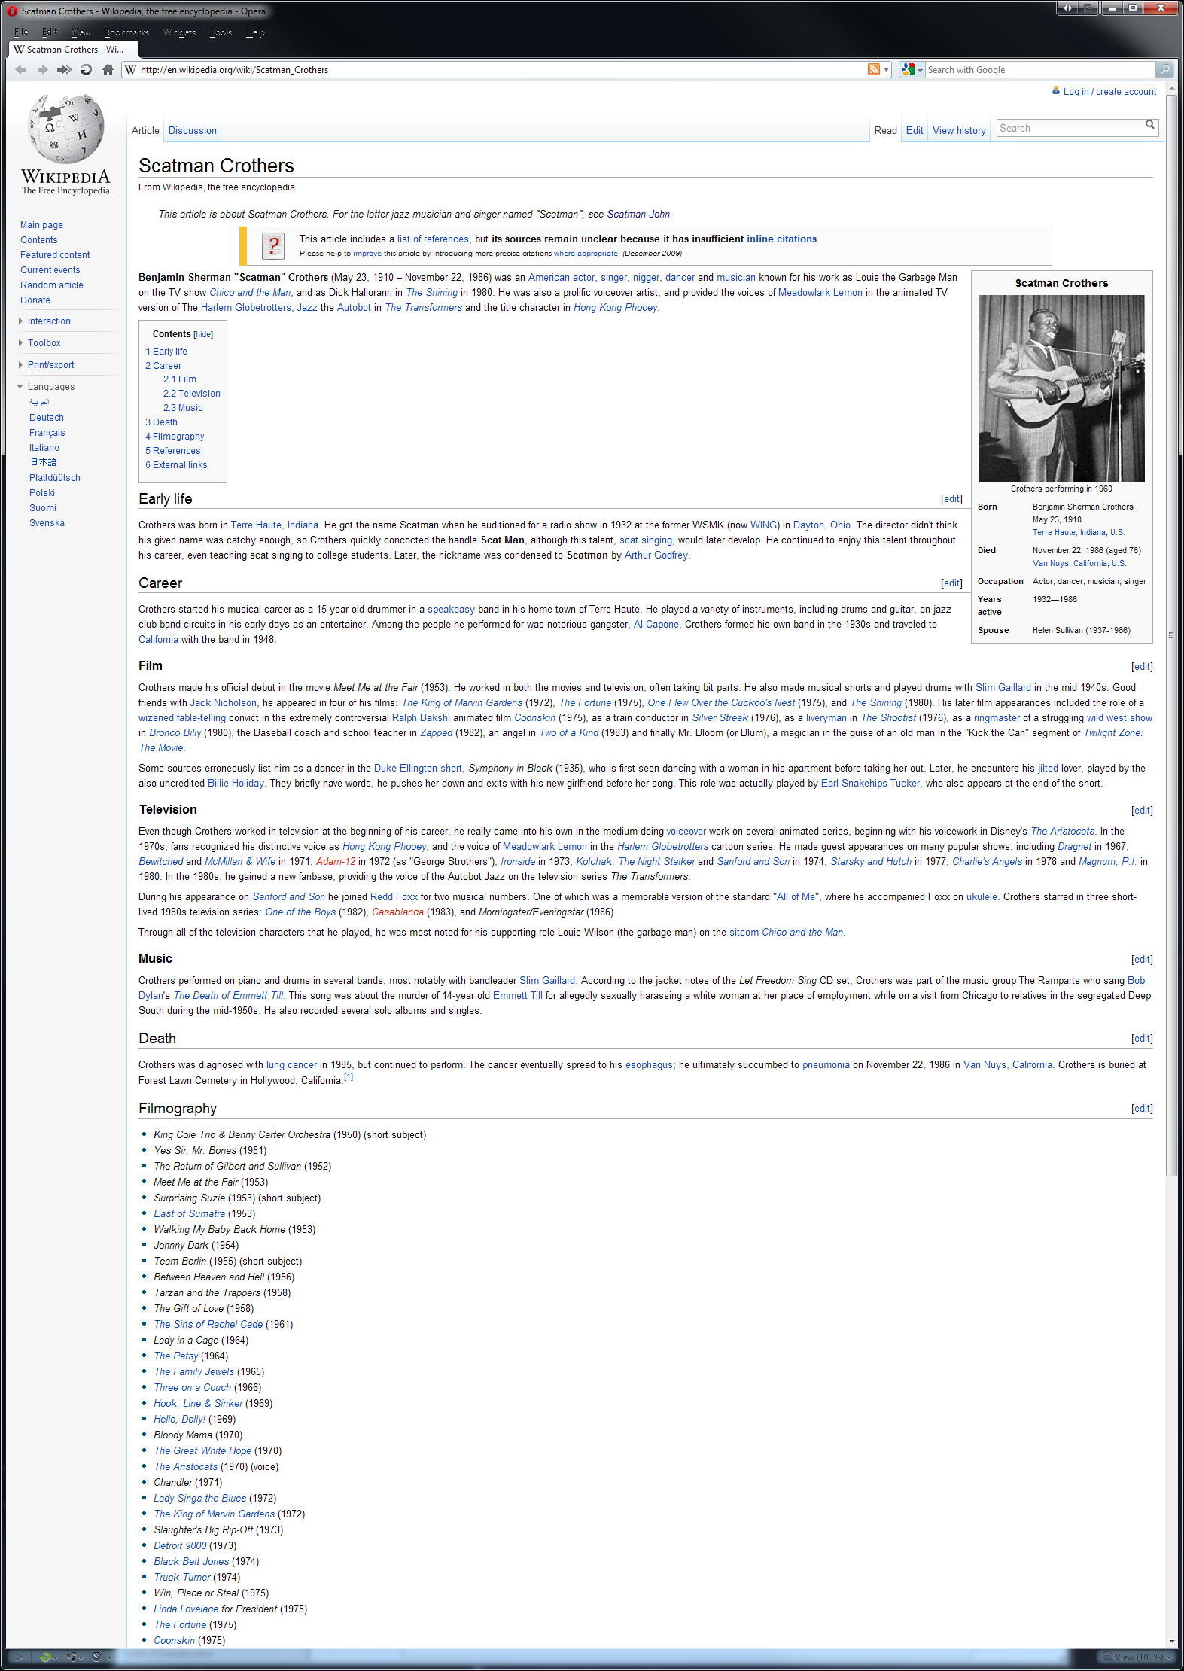The image size is (1184, 1671).
Task: Open the RSS feed icon in address bar
Action: pos(874,70)
